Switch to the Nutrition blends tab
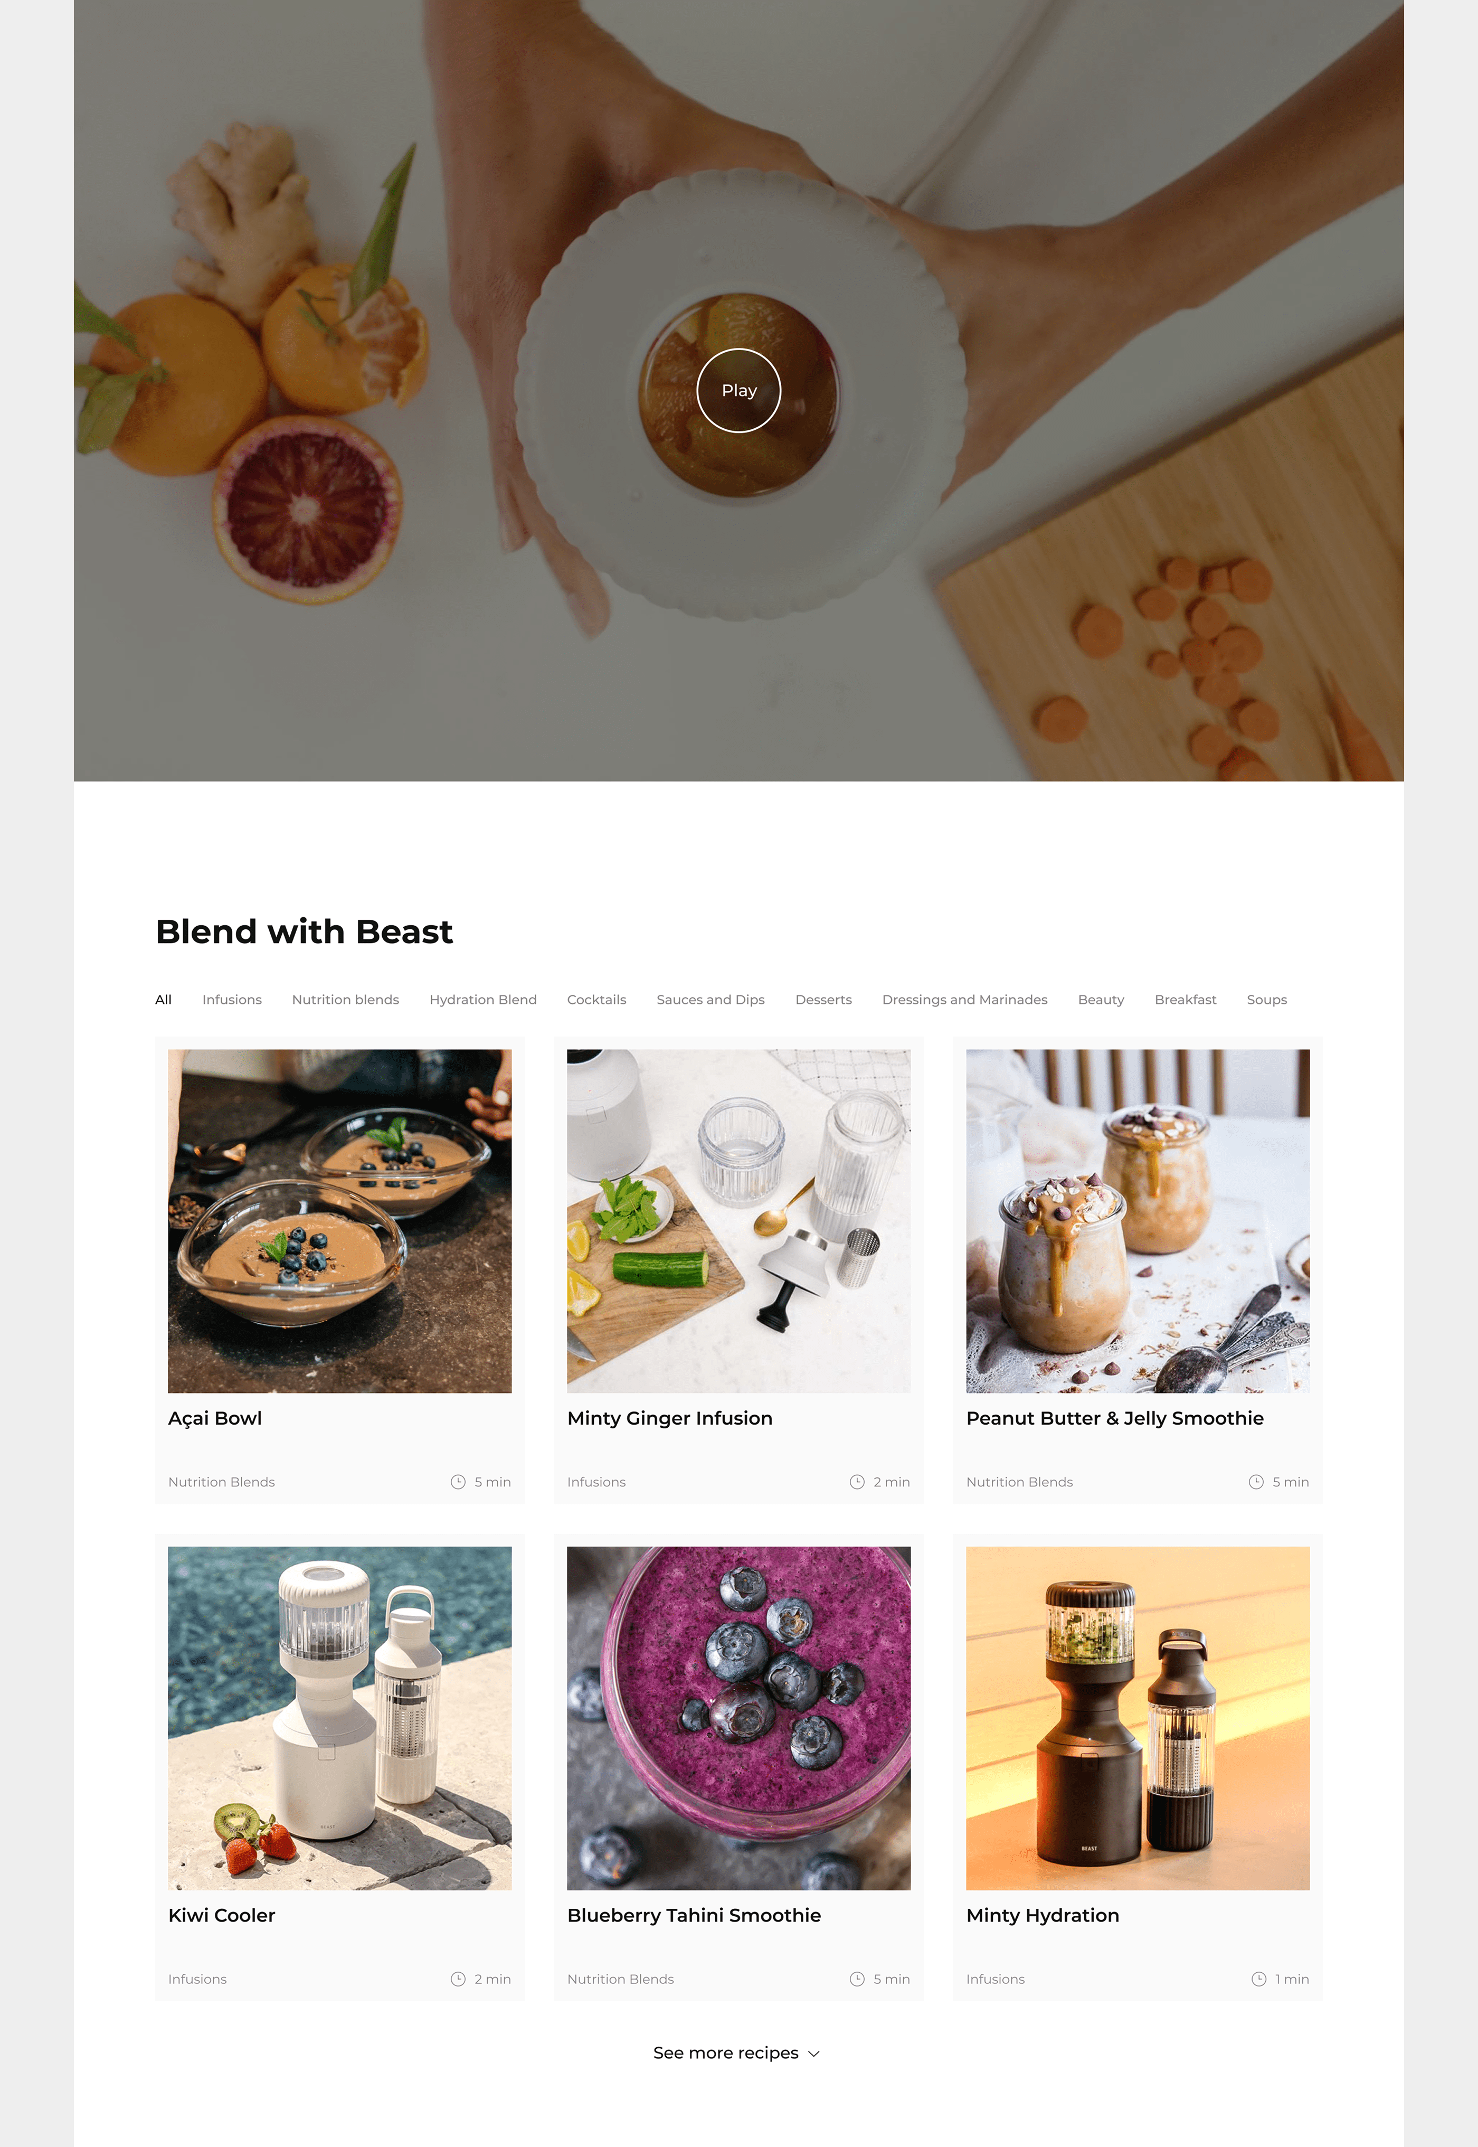The height and width of the screenshot is (2147, 1478). [345, 1000]
